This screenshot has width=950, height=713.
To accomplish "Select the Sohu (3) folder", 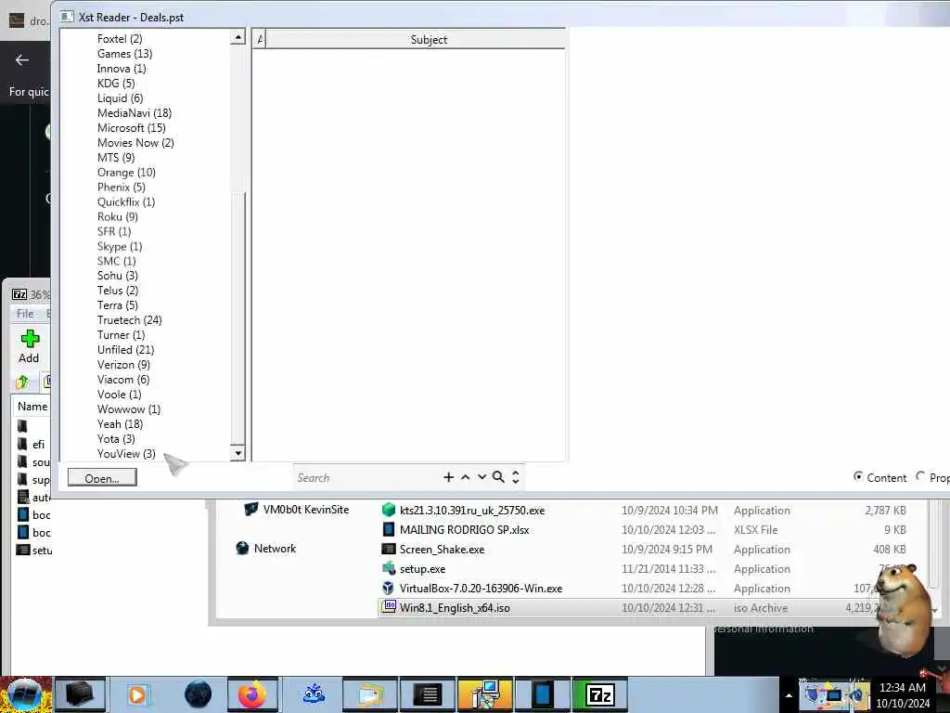I will click(118, 275).
